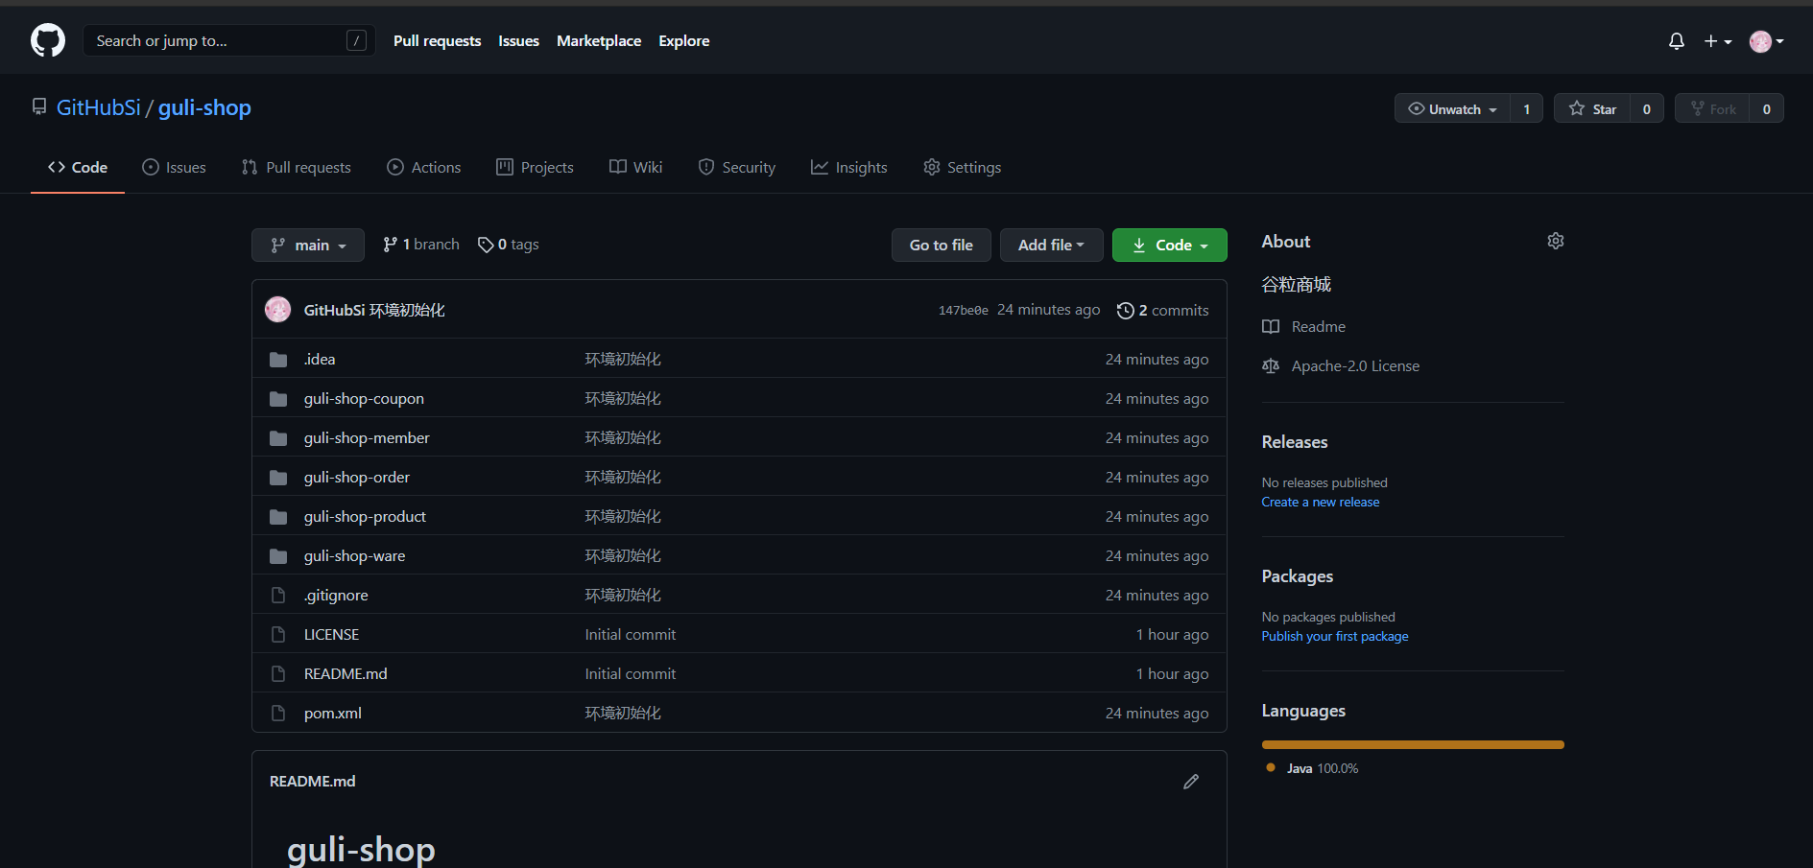Open the Pull requests repository tab
This screenshot has width=1813, height=868.
point(297,167)
